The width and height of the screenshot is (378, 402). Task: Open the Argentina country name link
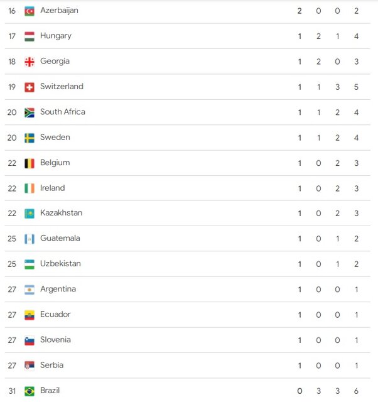(58, 289)
